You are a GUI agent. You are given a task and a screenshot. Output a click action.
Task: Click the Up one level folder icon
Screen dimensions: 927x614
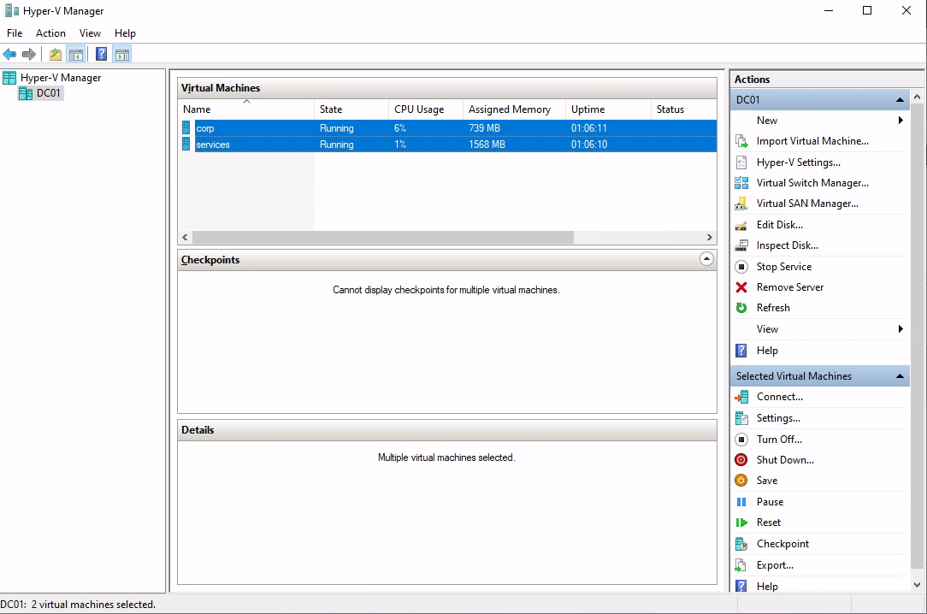tap(56, 55)
